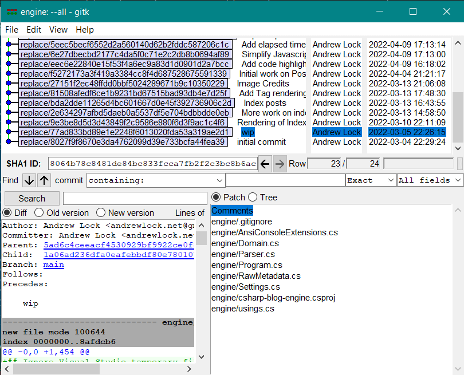
Task: Click commit dot for replace/5eec5becf655 row
Action: pos(9,44)
